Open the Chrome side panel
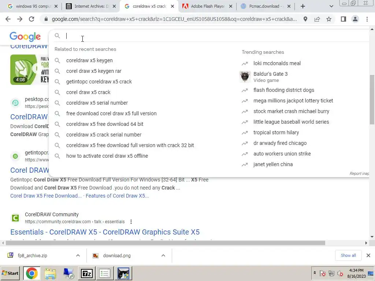This screenshot has height=281, width=375. pyautogui.click(x=344, y=19)
